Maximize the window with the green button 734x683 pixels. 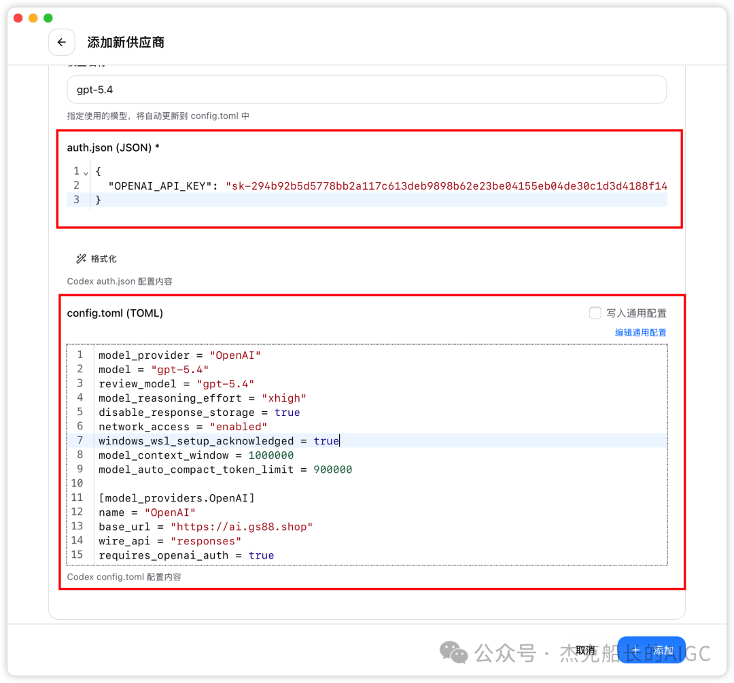(48, 18)
